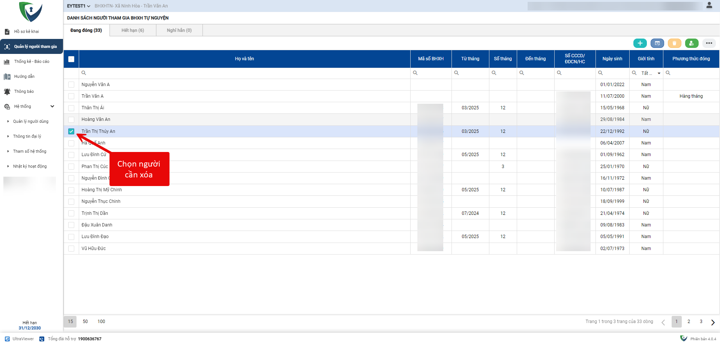Screen dimensions: 720x344
Task: Switch to the Nghỉ hẳn (0) tab
Action: coord(179,30)
